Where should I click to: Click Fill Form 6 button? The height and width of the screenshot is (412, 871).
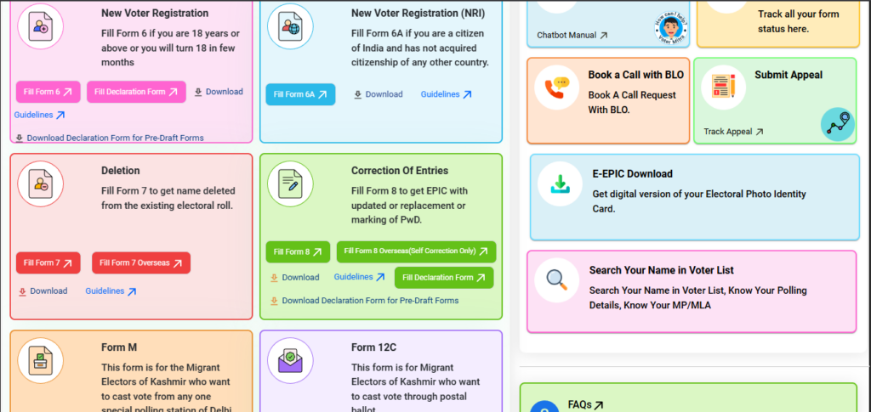click(x=48, y=92)
